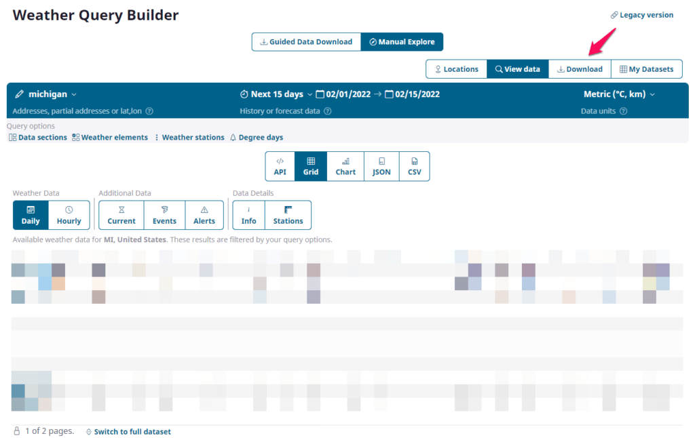
Task: Click Switch to full dataset link
Action: pyautogui.click(x=128, y=432)
